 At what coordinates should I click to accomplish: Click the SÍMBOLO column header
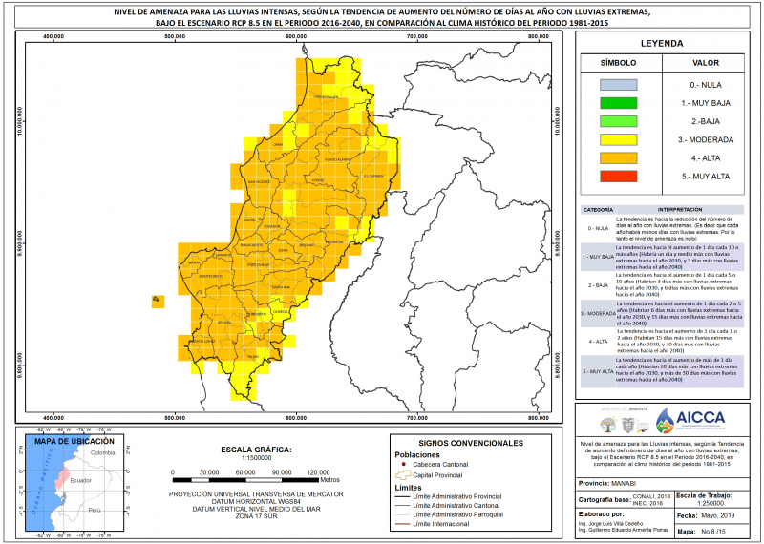click(618, 63)
